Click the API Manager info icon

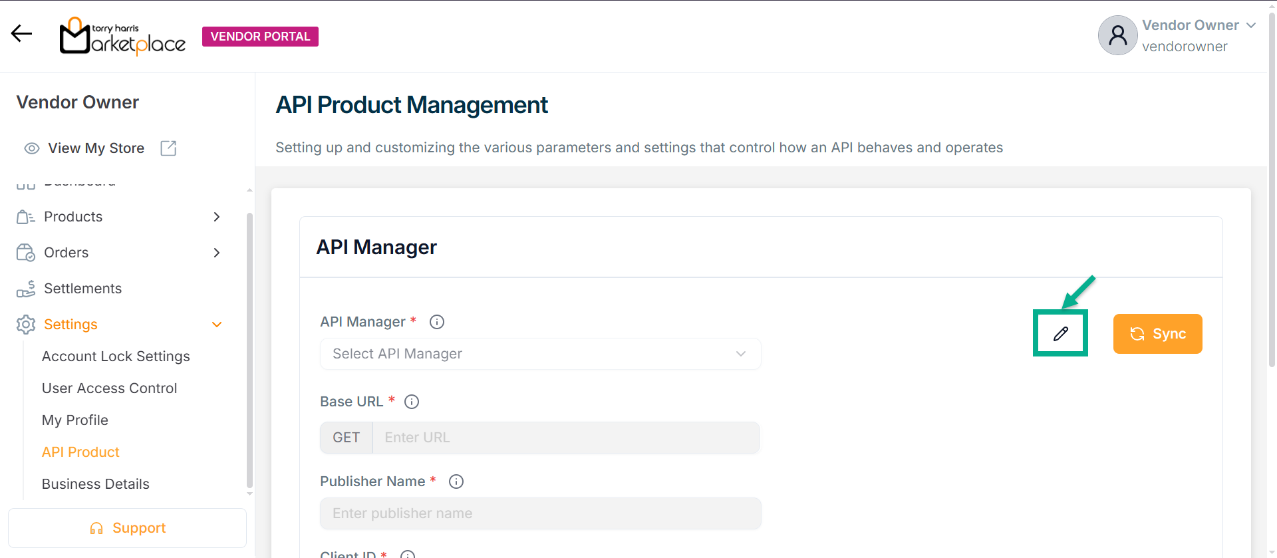[x=437, y=322]
